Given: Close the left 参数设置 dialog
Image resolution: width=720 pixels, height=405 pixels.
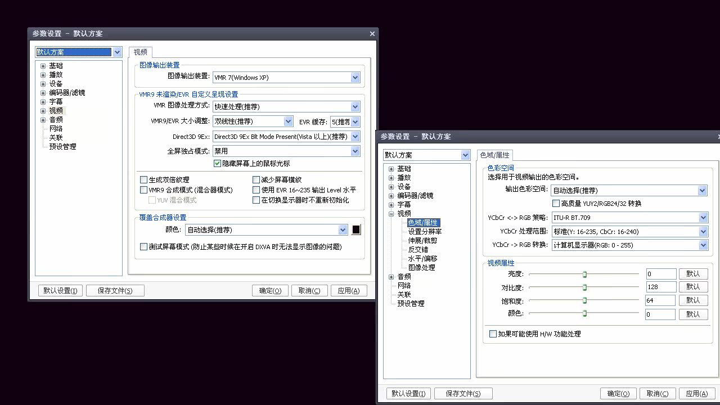Looking at the screenshot, I should (372, 34).
